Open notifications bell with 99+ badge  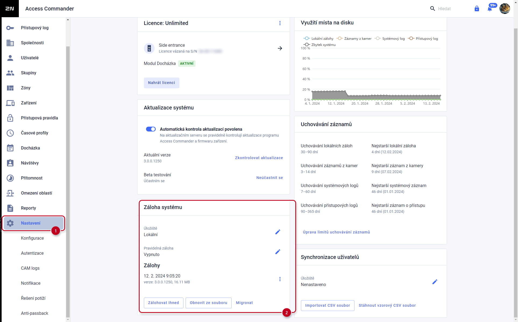tap(490, 9)
